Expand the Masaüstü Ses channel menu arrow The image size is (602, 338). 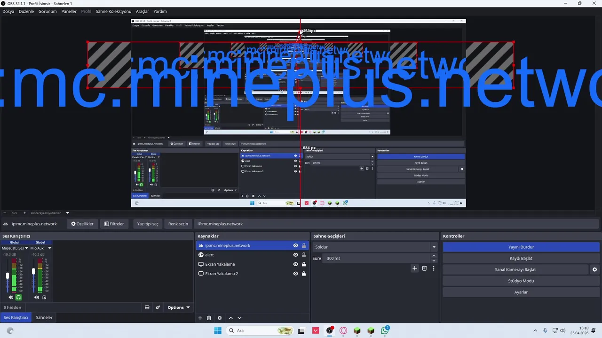(x=26, y=248)
